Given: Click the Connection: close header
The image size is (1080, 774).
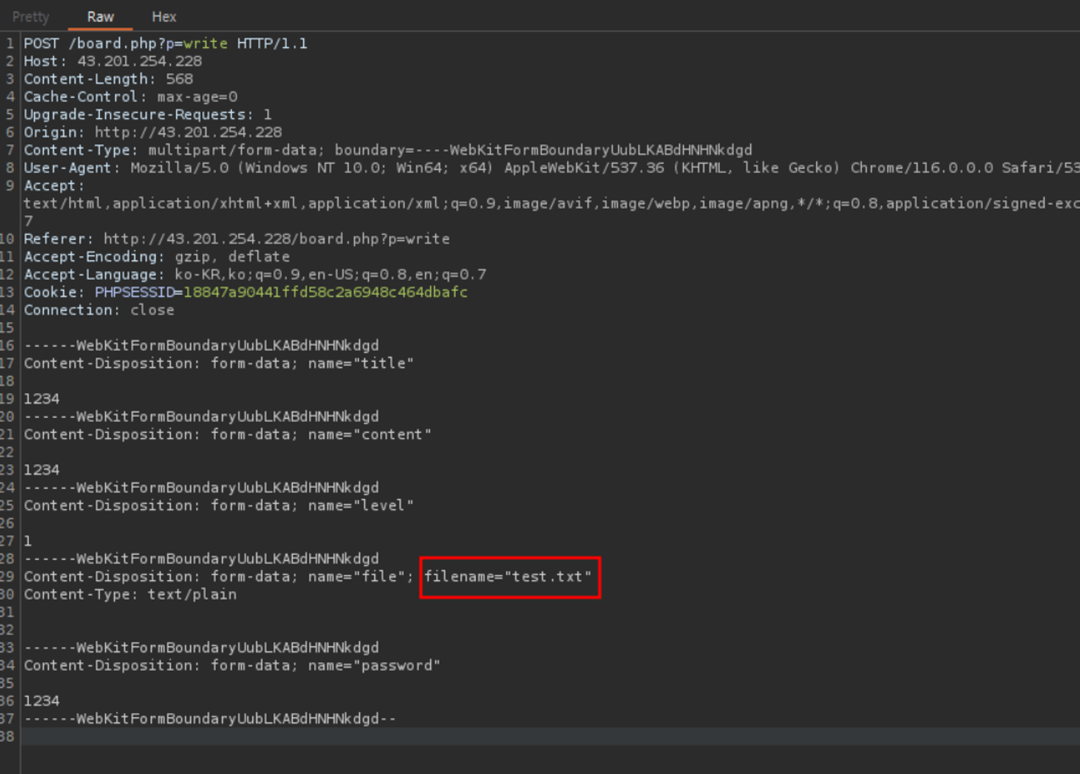Looking at the screenshot, I should 99,310.
